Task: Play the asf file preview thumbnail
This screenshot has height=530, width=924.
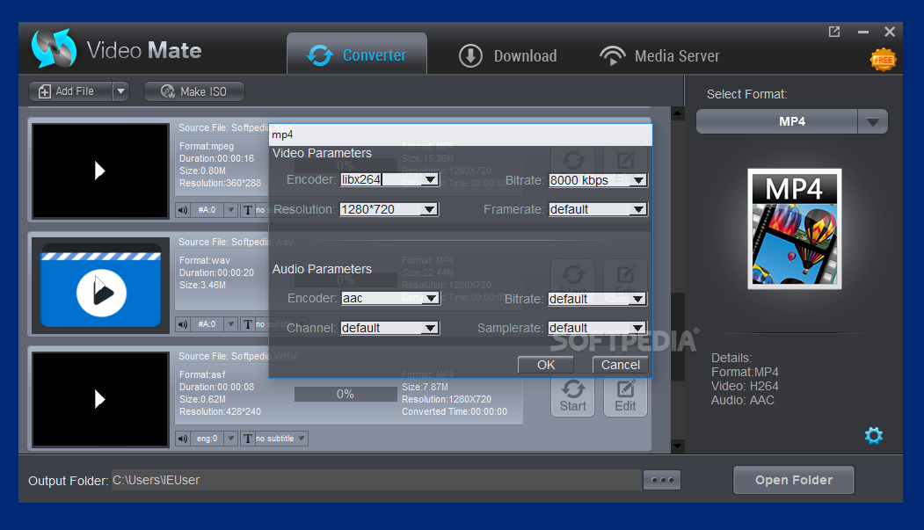Action: (100, 399)
